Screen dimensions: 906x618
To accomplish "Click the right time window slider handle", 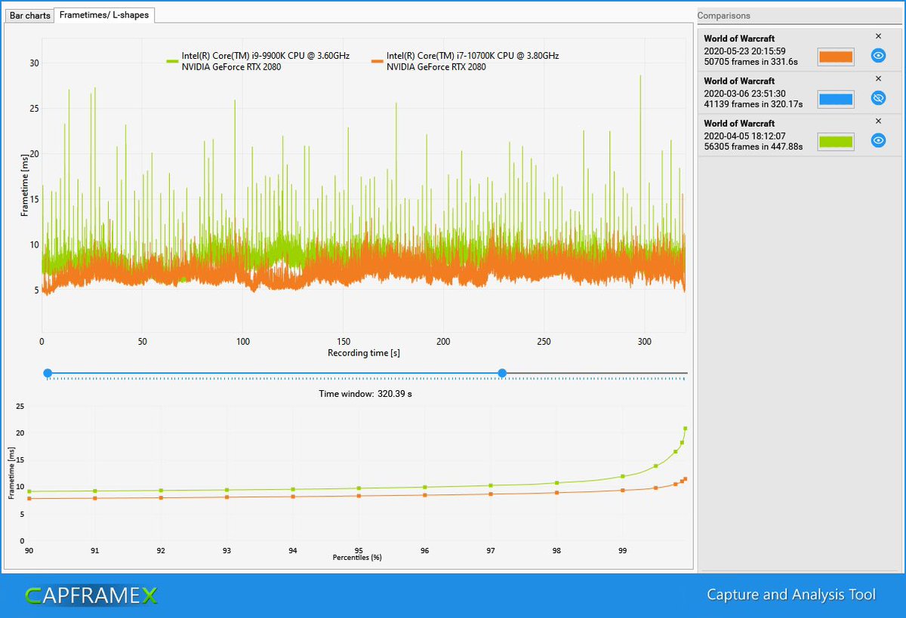I will (502, 373).
